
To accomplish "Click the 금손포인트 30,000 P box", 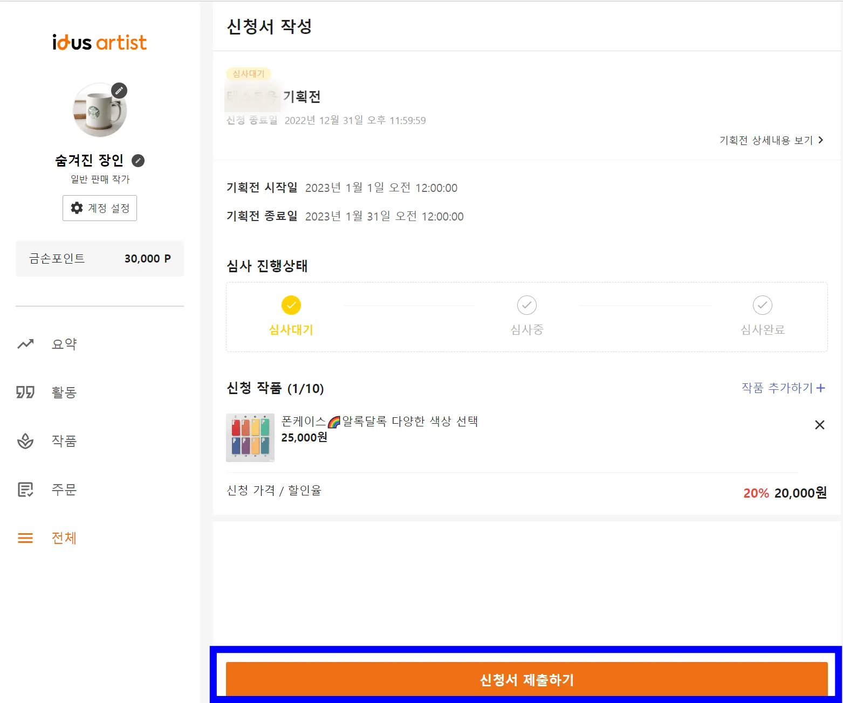I will pyautogui.click(x=100, y=259).
